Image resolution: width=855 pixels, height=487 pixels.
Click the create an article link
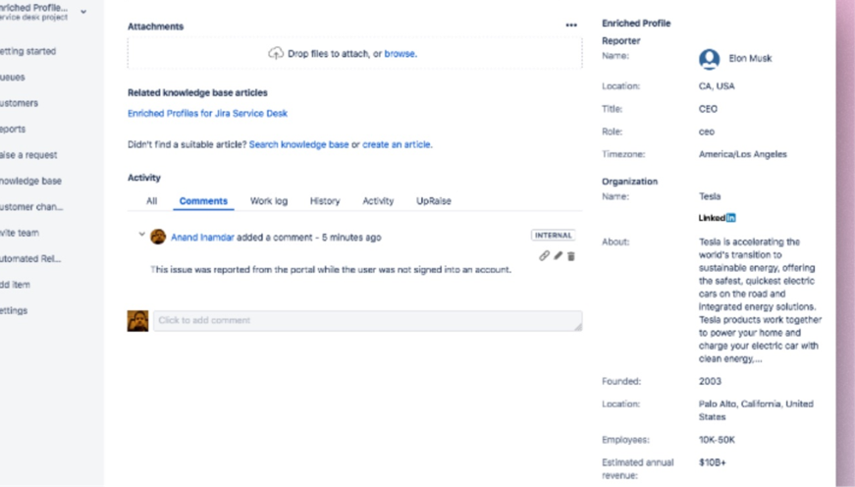(x=396, y=144)
